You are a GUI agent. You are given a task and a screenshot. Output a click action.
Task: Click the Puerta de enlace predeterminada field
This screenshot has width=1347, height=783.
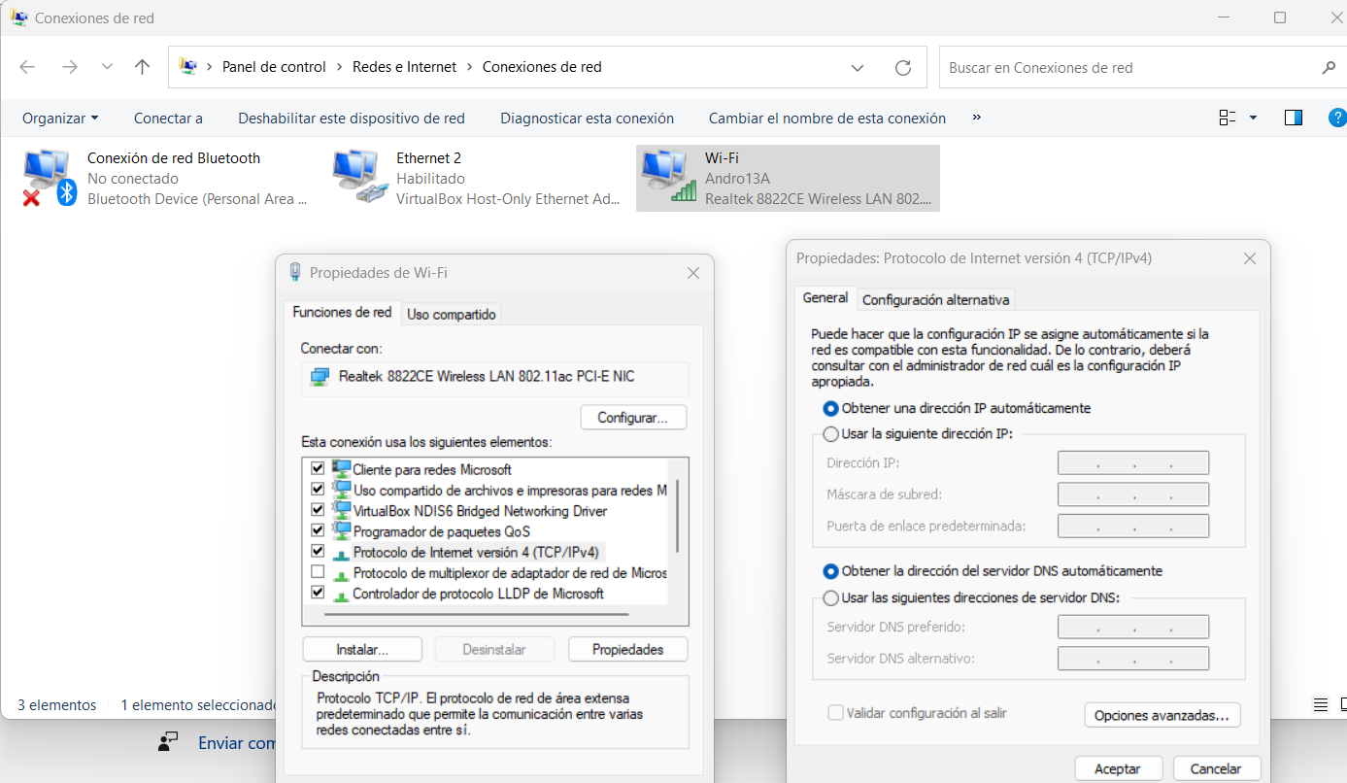click(x=1133, y=526)
